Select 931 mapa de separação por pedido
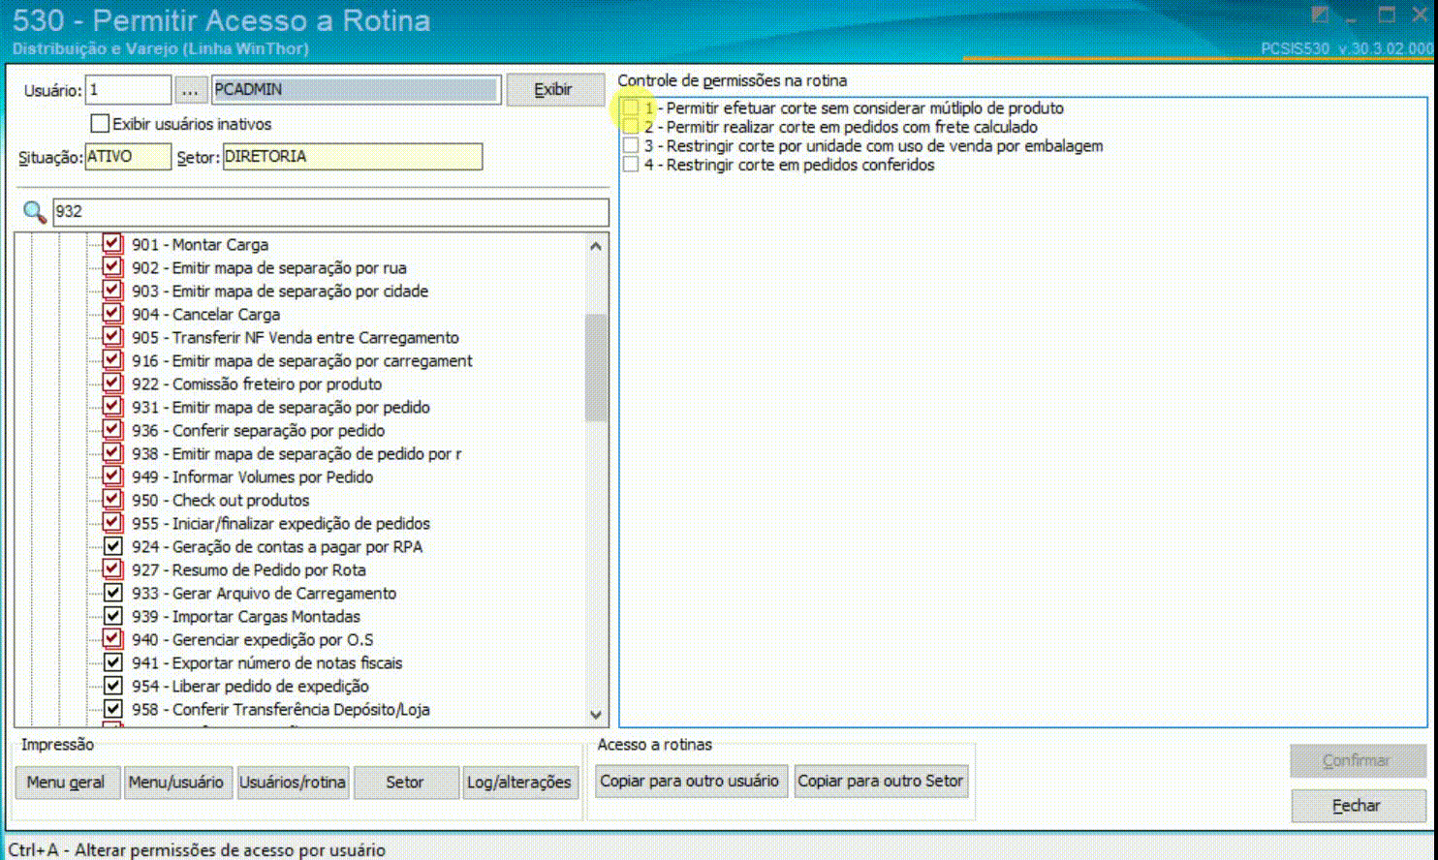This screenshot has height=860, width=1438. click(x=281, y=408)
